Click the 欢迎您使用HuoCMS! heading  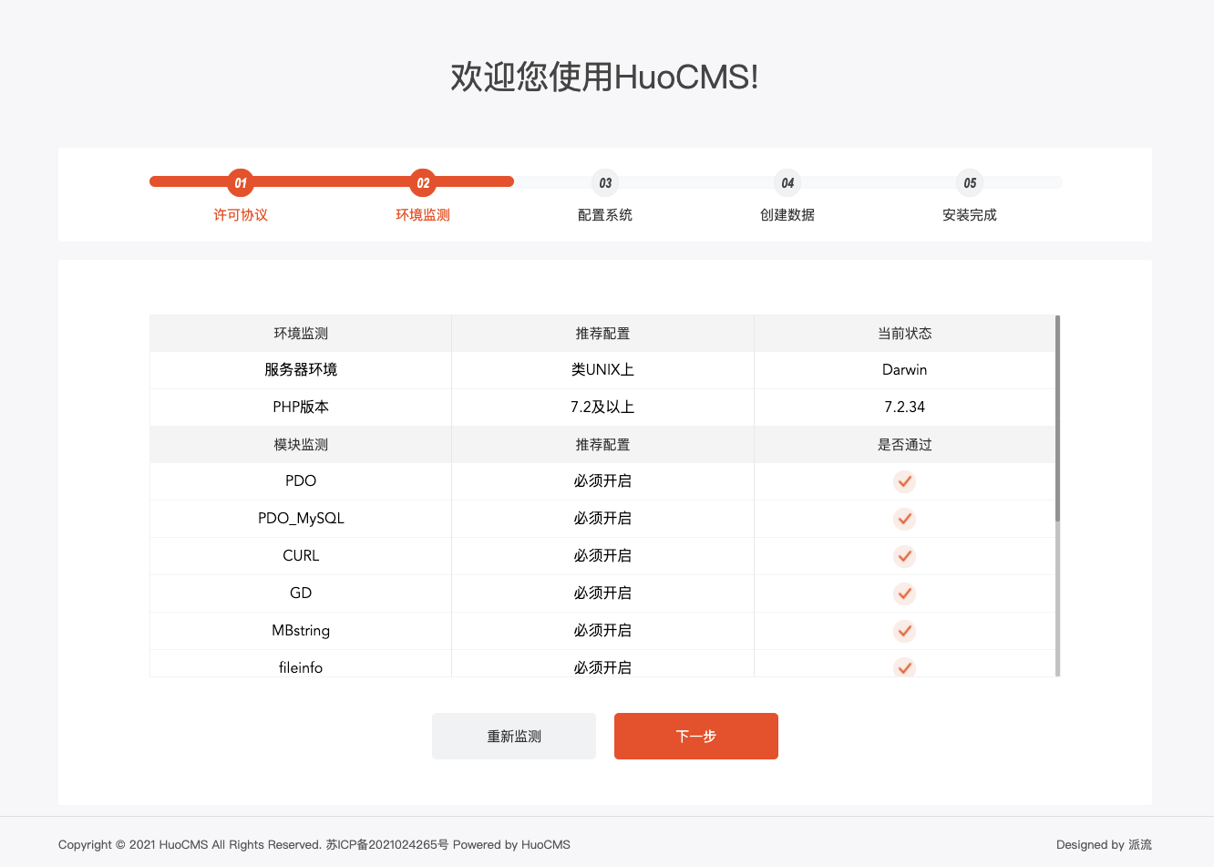[605, 77]
